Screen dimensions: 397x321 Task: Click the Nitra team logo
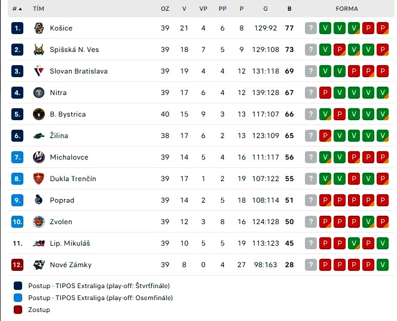39,93
